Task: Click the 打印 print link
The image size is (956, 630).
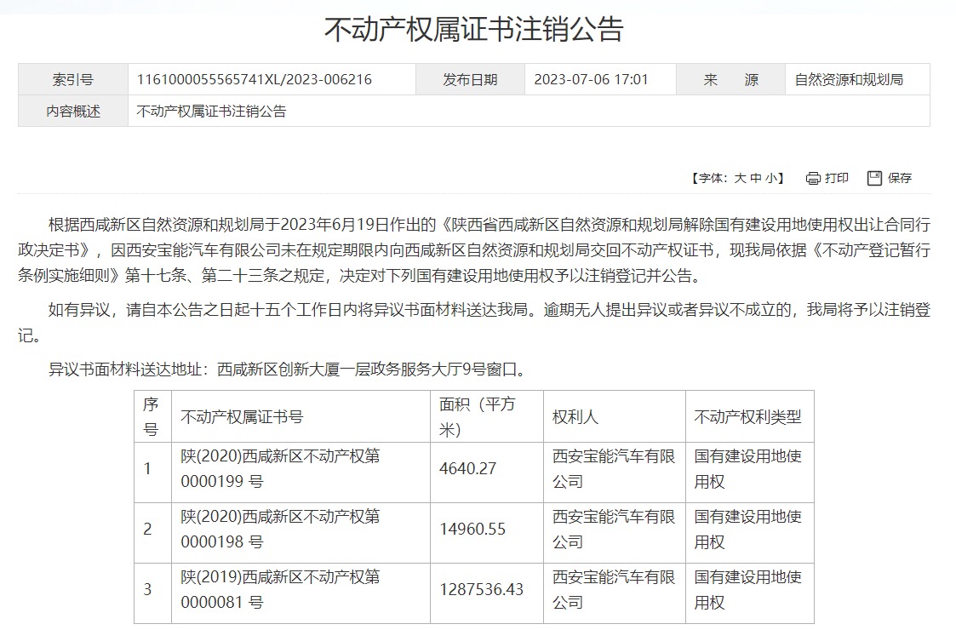Action: coord(837,178)
